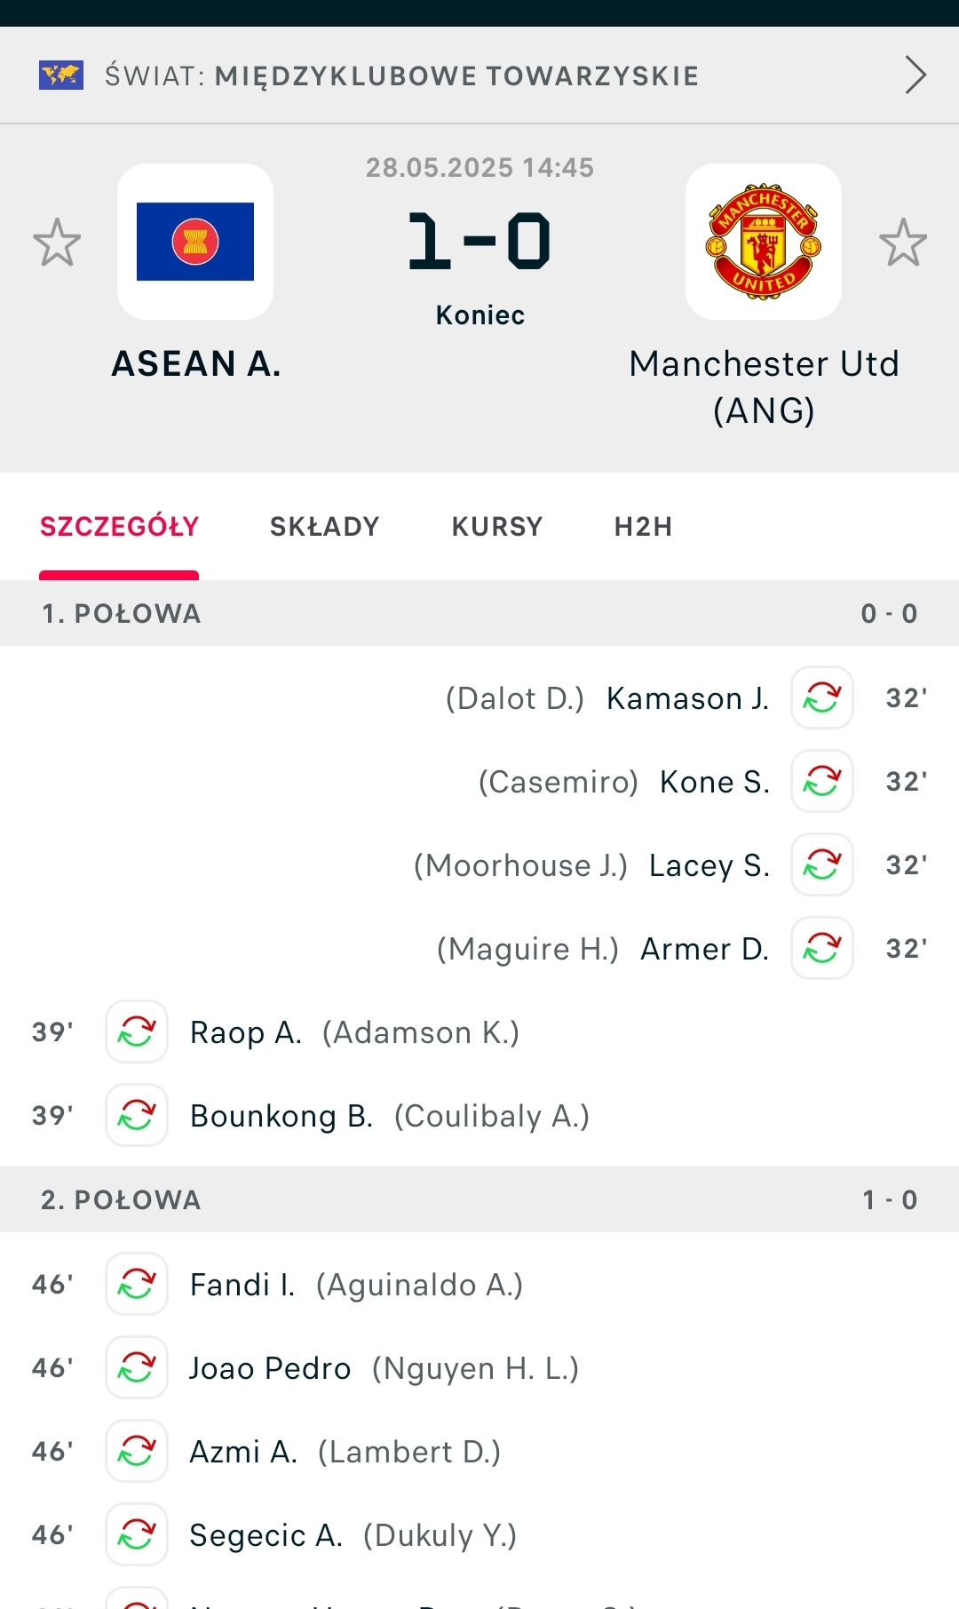
Task: Open the ASEAN A. team crest
Action: click(195, 242)
